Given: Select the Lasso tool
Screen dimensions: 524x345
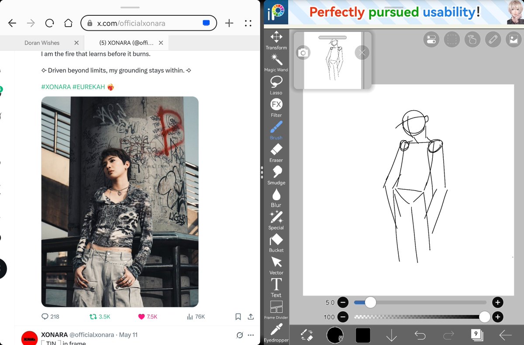Looking at the screenshot, I should pos(276,85).
